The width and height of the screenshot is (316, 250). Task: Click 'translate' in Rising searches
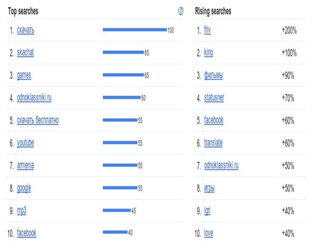[213, 143]
